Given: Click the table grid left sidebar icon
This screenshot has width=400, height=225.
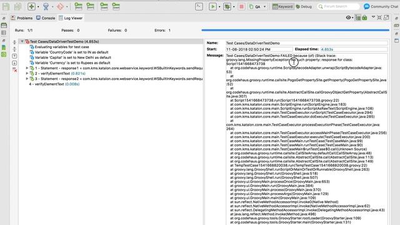Looking at the screenshot, I should 4,32.
